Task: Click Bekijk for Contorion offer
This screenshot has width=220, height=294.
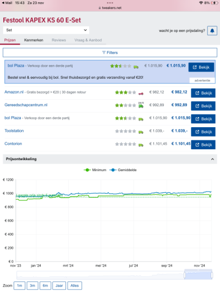Action: point(203,145)
